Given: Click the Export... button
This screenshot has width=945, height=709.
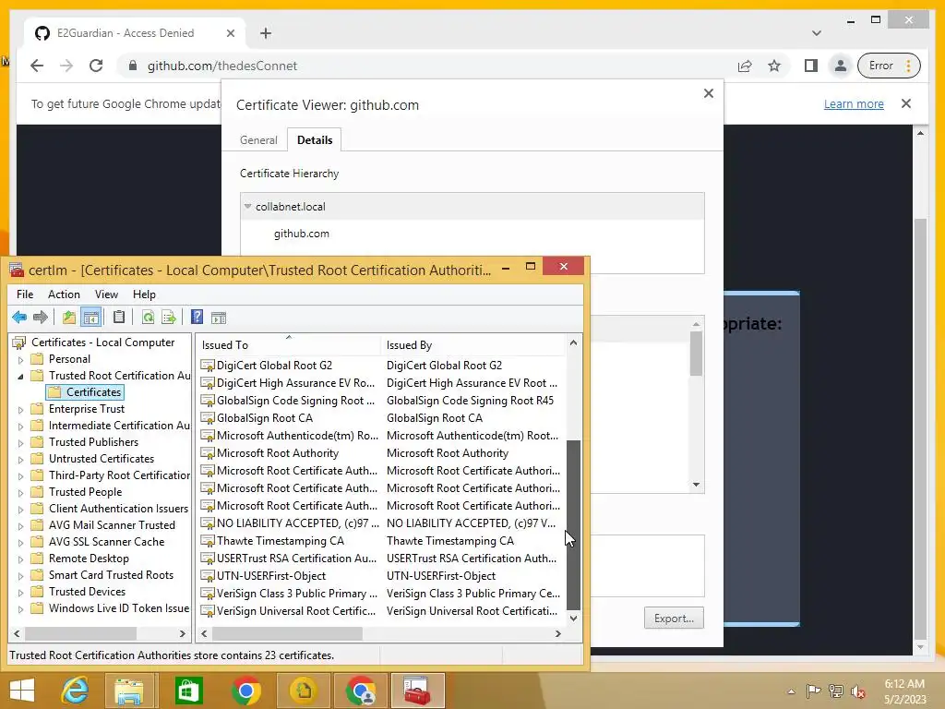Looking at the screenshot, I should [x=674, y=618].
